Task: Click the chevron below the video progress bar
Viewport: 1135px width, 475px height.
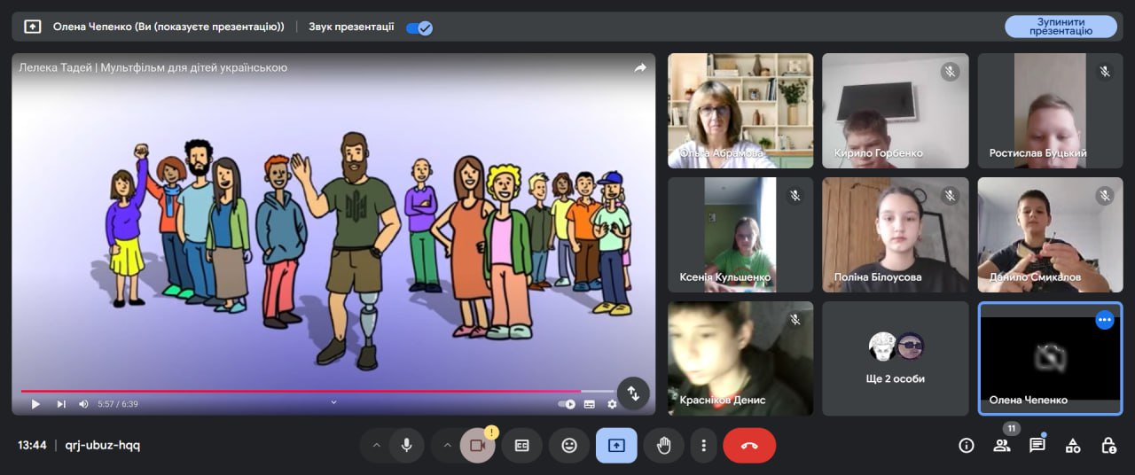Action: coord(333,402)
